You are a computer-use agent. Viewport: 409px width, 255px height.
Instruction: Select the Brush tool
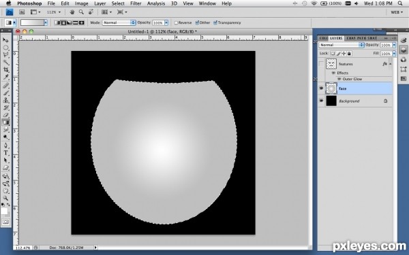tap(5, 93)
